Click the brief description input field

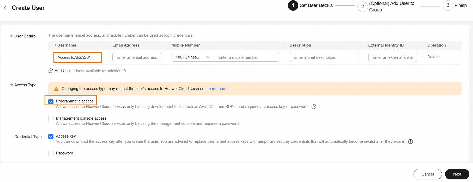click(x=324, y=57)
